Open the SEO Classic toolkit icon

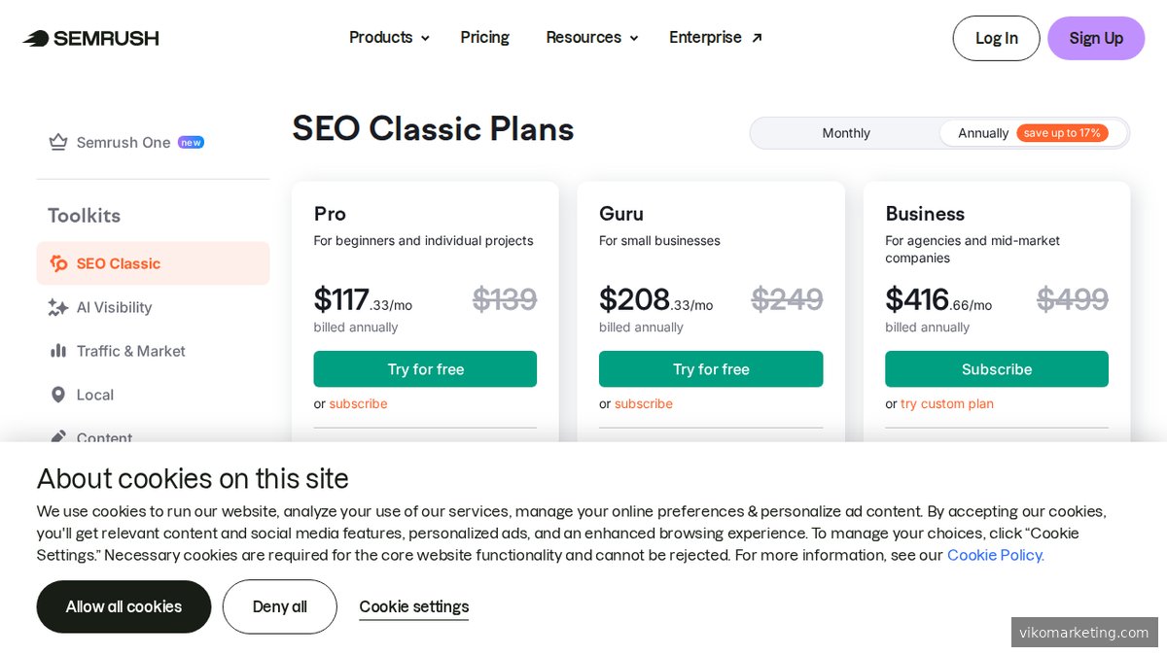pyautogui.click(x=58, y=262)
